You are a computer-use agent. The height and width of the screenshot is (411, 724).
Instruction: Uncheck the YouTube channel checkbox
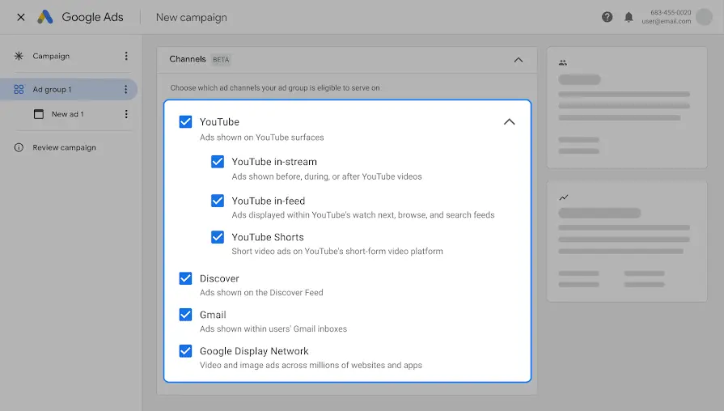click(185, 122)
